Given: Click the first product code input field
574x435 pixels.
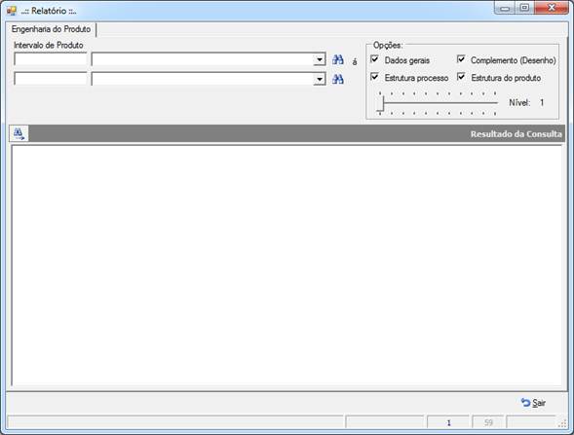Looking at the screenshot, I should [x=51, y=59].
